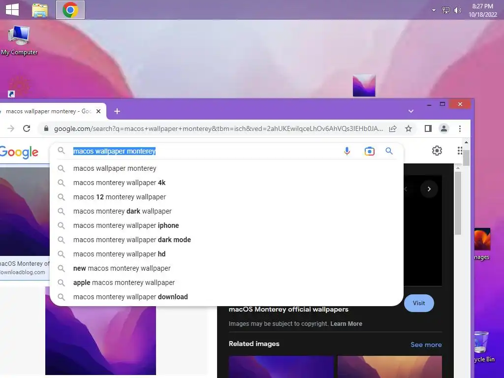Choose suggestion macos monterey wallpaper 4k

pyautogui.click(x=226, y=183)
